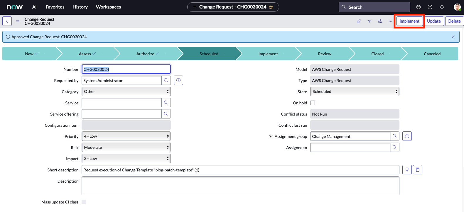Click the Type field 'AWS Change Request'

355,80
